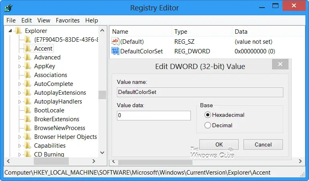Click the Explorer folder icon in tree
309x181 pixels.
pos(18,31)
